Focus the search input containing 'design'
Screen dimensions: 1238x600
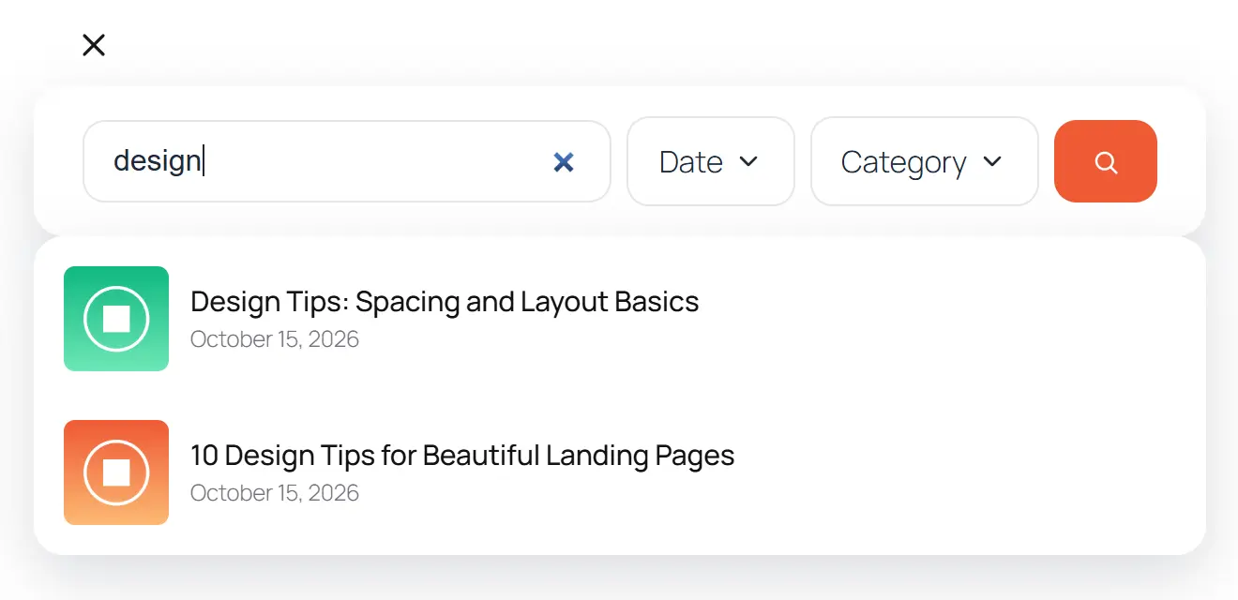click(347, 161)
